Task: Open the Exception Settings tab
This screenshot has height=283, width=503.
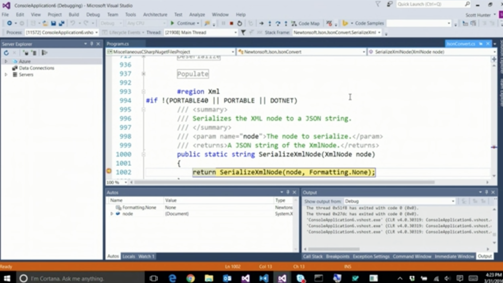Action: [x=371, y=256]
